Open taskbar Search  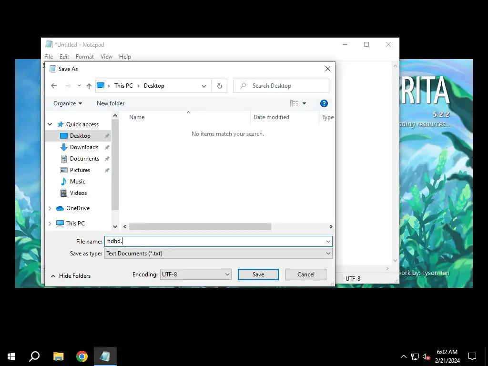(x=34, y=356)
